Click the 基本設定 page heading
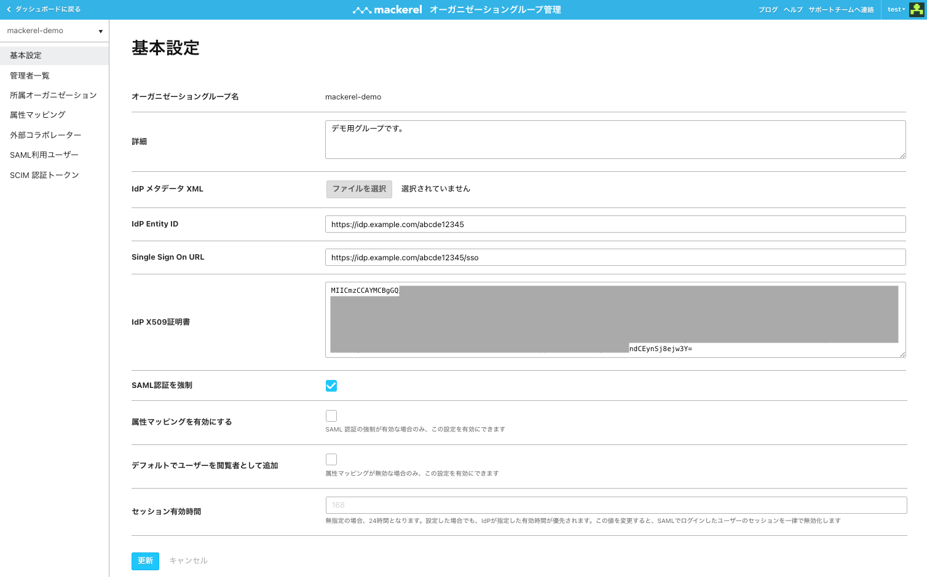 tap(165, 48)
